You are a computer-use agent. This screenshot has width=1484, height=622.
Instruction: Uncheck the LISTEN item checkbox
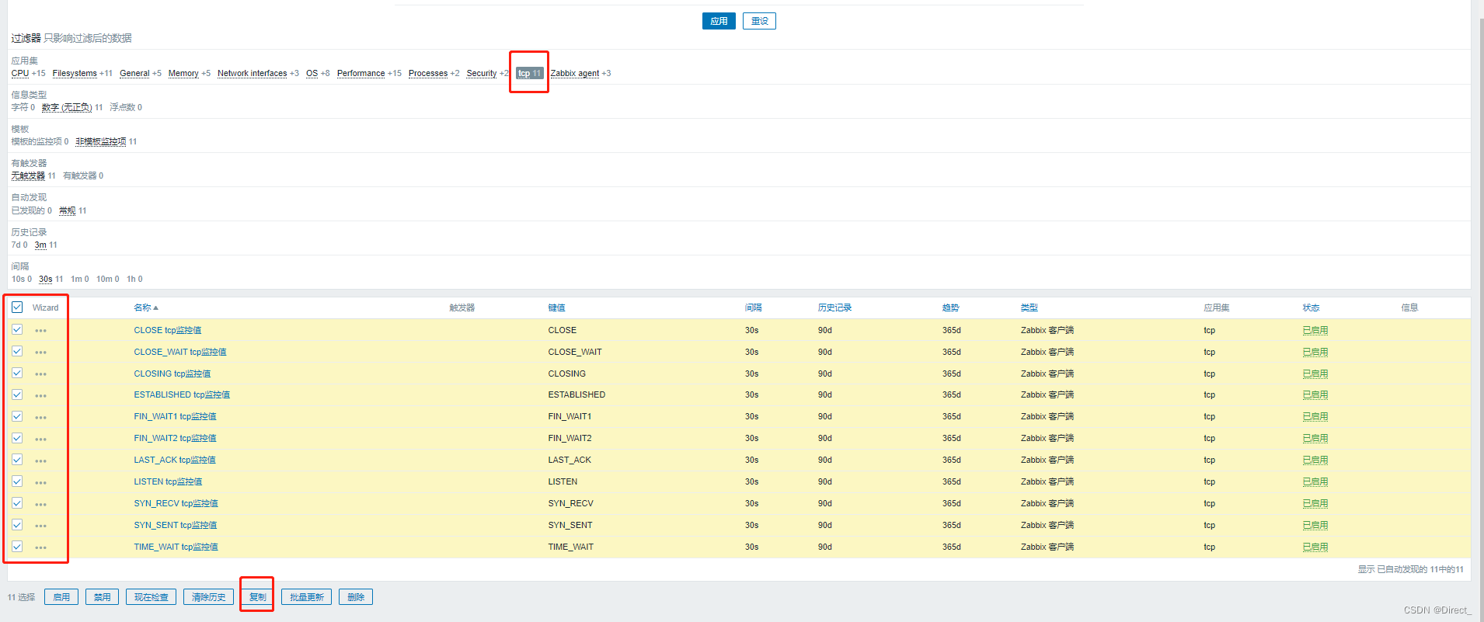[17, 481]
